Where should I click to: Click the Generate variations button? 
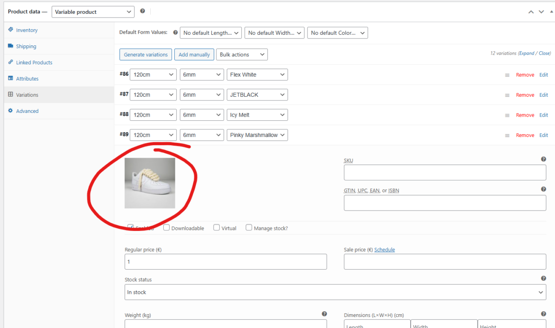click(x=146, y=55)
